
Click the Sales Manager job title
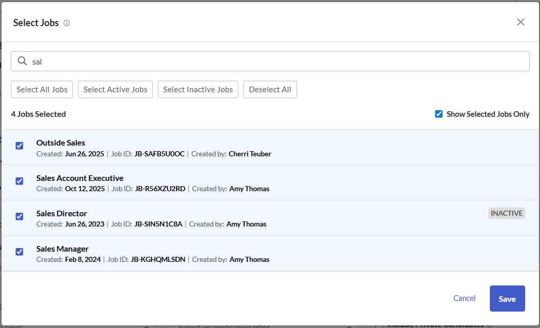(62, 249)
